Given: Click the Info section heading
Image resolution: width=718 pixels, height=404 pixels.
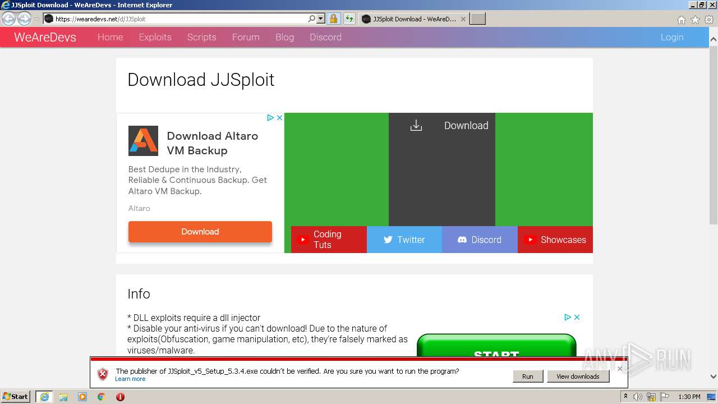Looking at the screenshot, I should click(x=139, y=294).
